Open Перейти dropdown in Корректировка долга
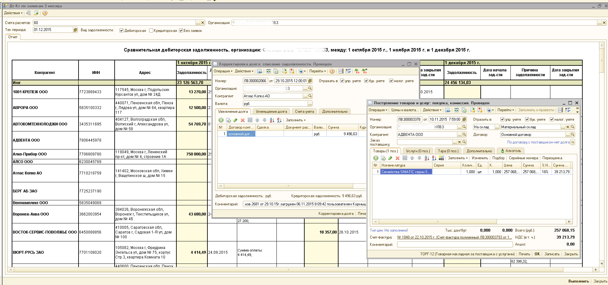The image size is (608, 285). [318, 71]
